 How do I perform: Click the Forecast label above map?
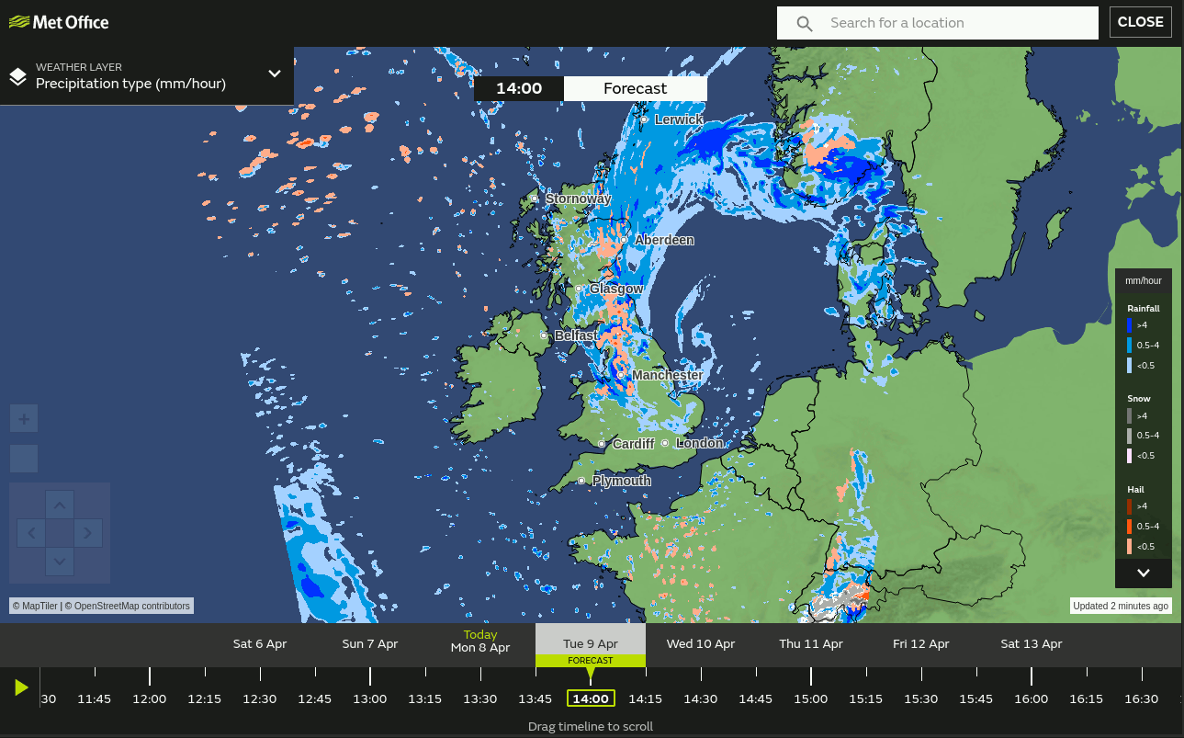point(636,88)
